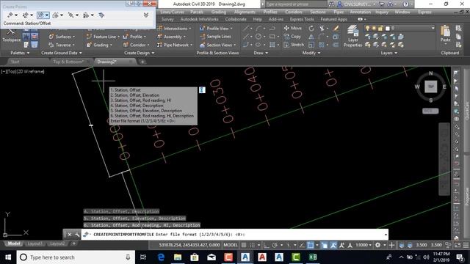Image resolution: width=470 pixels, height=264 pixels.
Task: Click the Move tool
Action: click(293, 28)
